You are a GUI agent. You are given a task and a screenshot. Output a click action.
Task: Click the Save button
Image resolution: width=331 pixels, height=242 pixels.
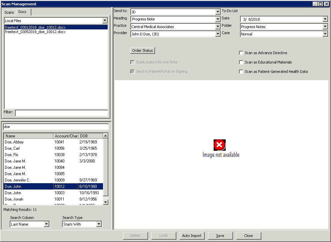[220, 236]
